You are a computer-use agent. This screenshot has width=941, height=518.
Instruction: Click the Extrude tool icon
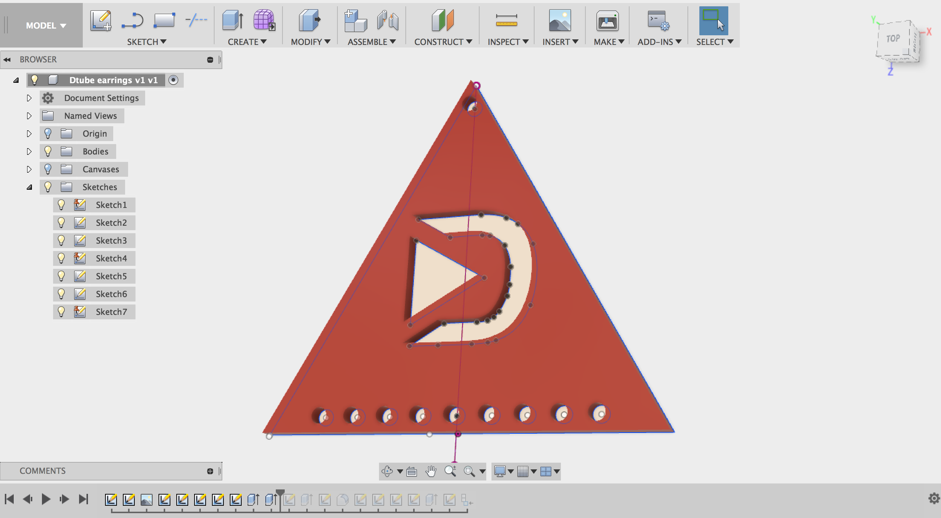pyautogui.click(x=233, y=20)
